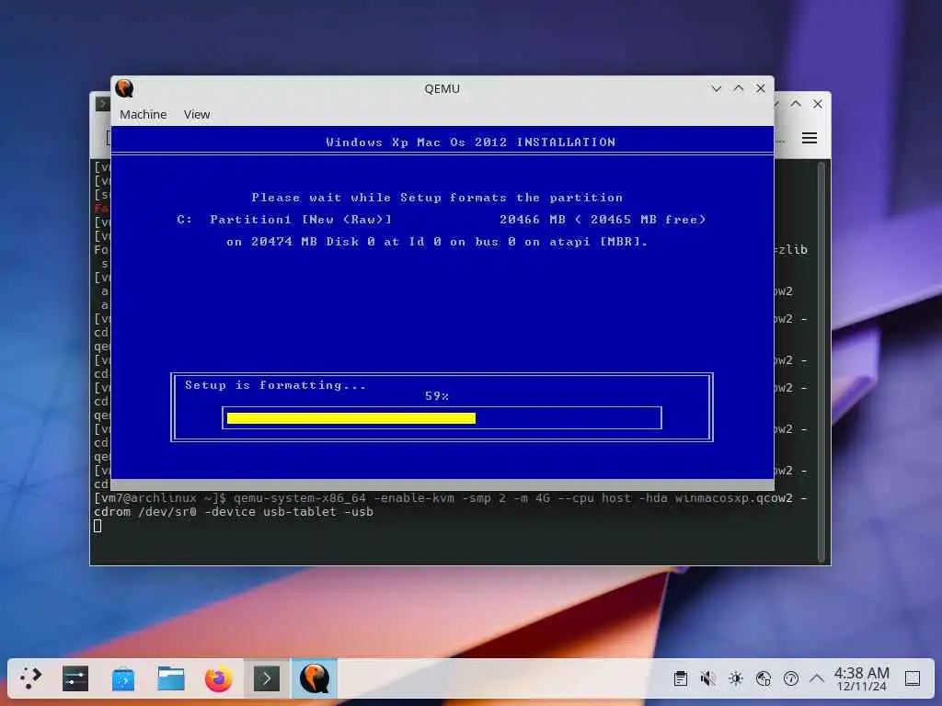Click the updates tray icon
The height and width of the screenshot is (706, 942).
tap(791, 678)
